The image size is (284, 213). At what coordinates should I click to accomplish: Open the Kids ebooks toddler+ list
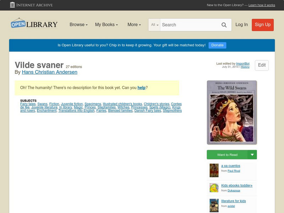pos(237,185)
